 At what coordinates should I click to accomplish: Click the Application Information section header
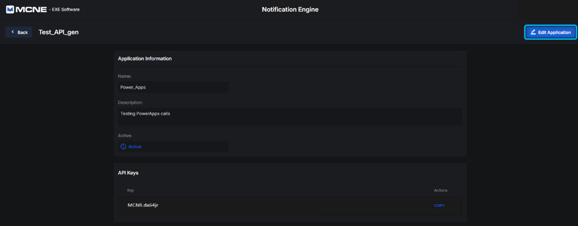[144, 58]
